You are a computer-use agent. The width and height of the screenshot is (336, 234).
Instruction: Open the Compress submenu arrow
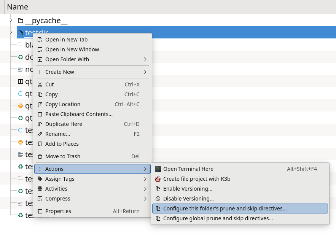tap(145, 199)
